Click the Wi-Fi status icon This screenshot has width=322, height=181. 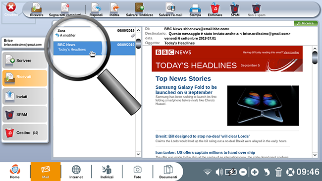pyautogui.click(x=208, y=172)
